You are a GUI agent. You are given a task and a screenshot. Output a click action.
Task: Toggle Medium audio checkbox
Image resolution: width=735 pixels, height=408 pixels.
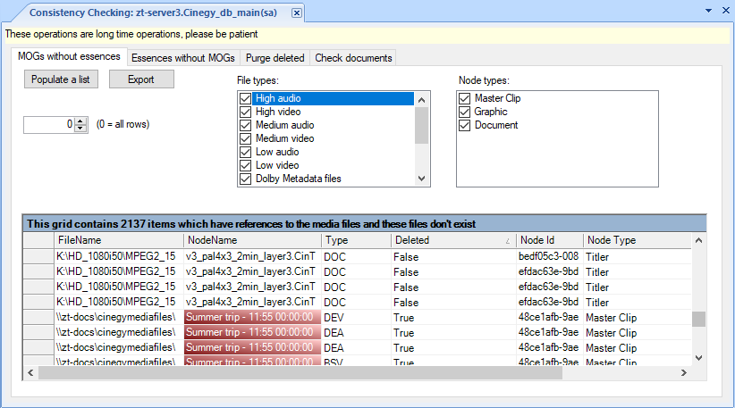(245, 125)
